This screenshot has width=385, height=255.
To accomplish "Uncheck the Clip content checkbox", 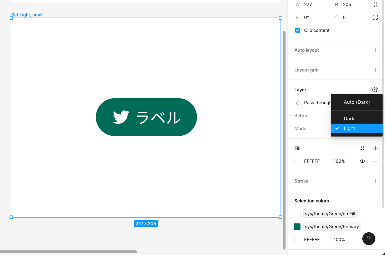I will coord(298,30).
